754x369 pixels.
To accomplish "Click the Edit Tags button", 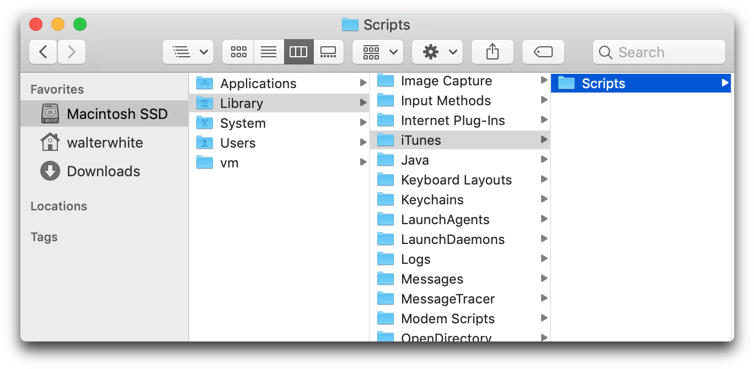I will coord(543,52).
